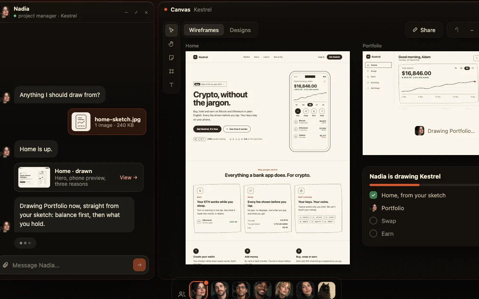Select the frame tool
The height and width of the screenshot is (299, 479).
(x=171, y=71)
